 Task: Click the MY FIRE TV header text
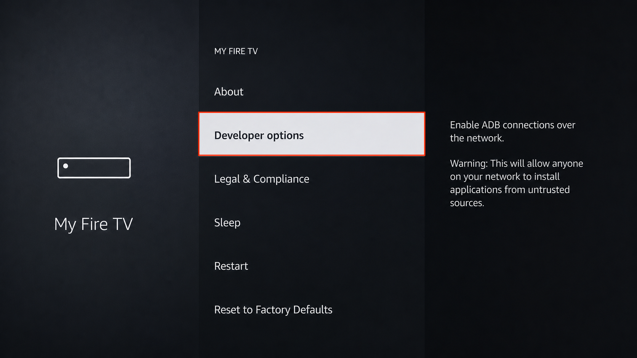point(236,51)
